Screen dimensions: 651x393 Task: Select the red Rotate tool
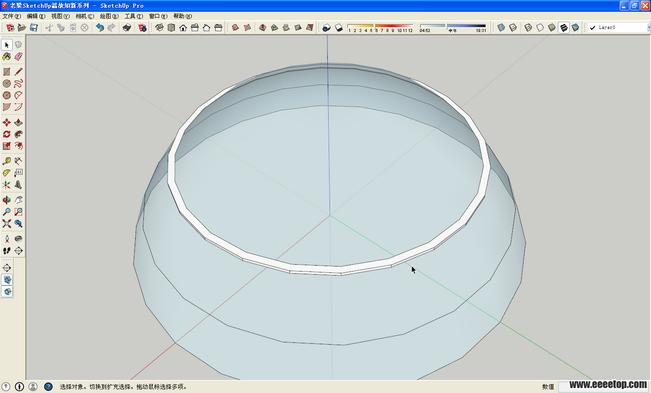7,134
